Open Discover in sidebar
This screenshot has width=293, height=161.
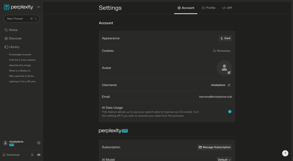click(x=13, y=39)
